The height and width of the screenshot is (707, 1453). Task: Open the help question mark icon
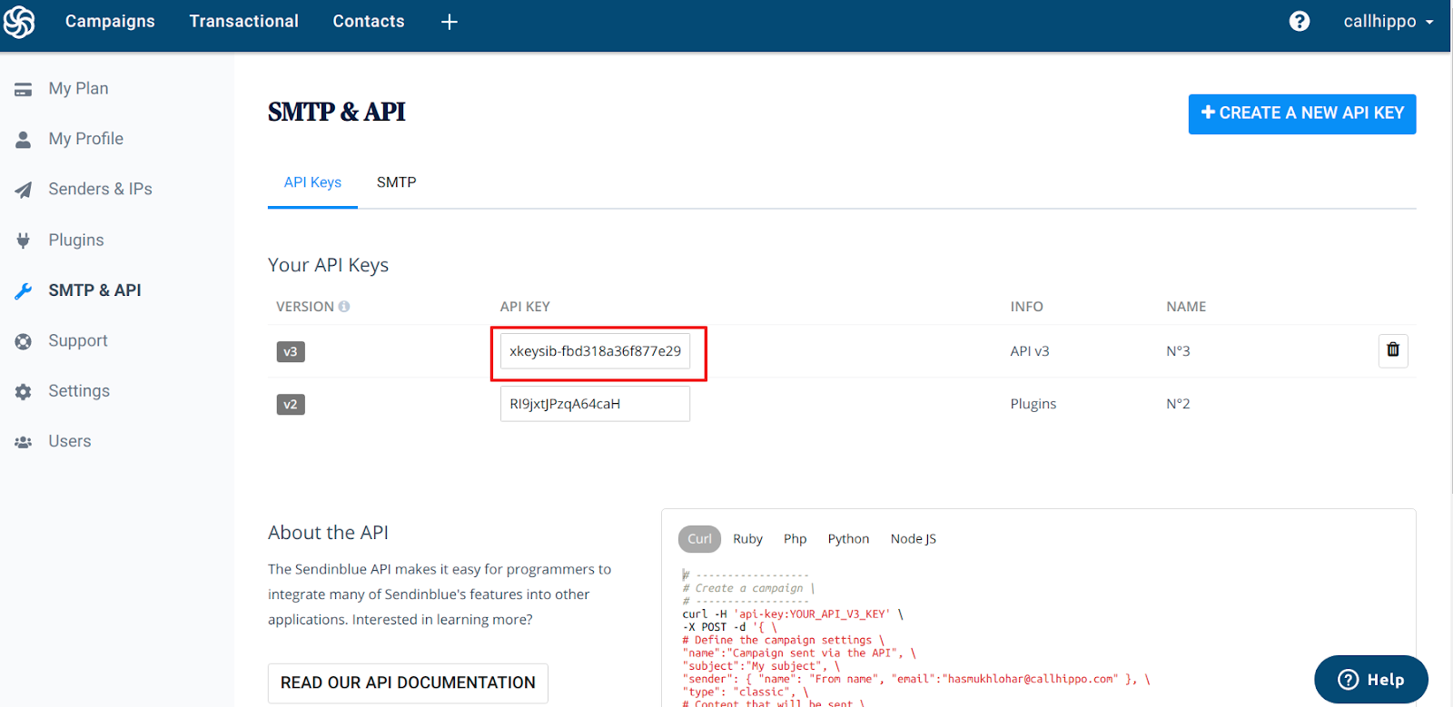pos(1300,21)
